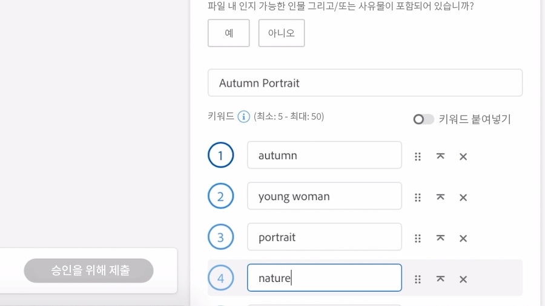Remove the autumn keyword
This screenshot has width=545, height=306.
463,157
